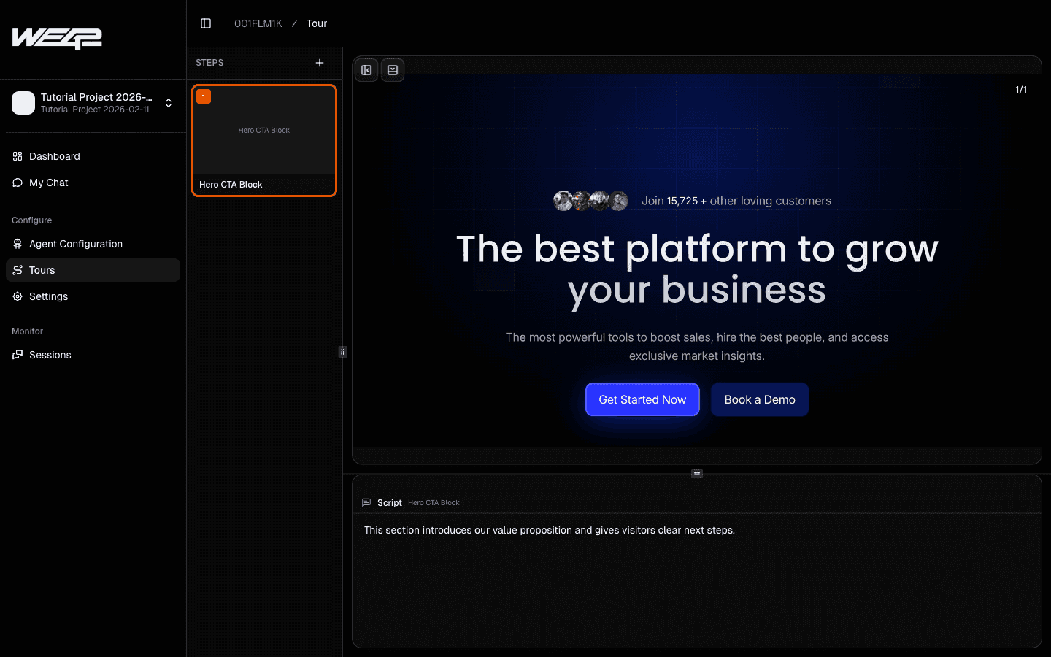Screen dimensions: 1051x657
Task: Select the panel toggle icon above the preview
Action: click(366, 69)
